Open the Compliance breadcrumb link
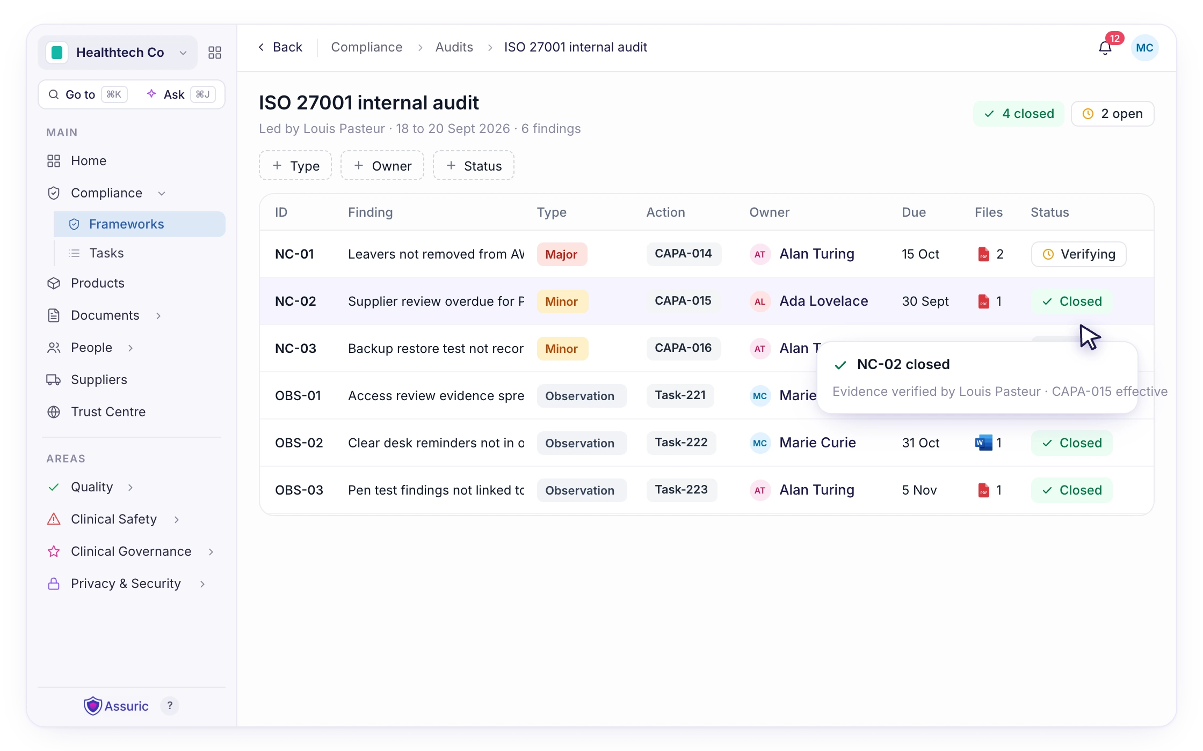1203x751 pixels. pyautogui.click(x=367, y=47)
